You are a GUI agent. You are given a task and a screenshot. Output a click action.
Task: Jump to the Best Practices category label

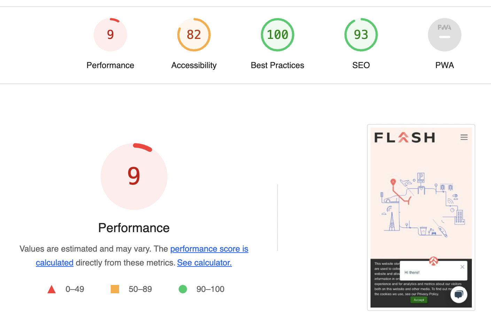278,65
